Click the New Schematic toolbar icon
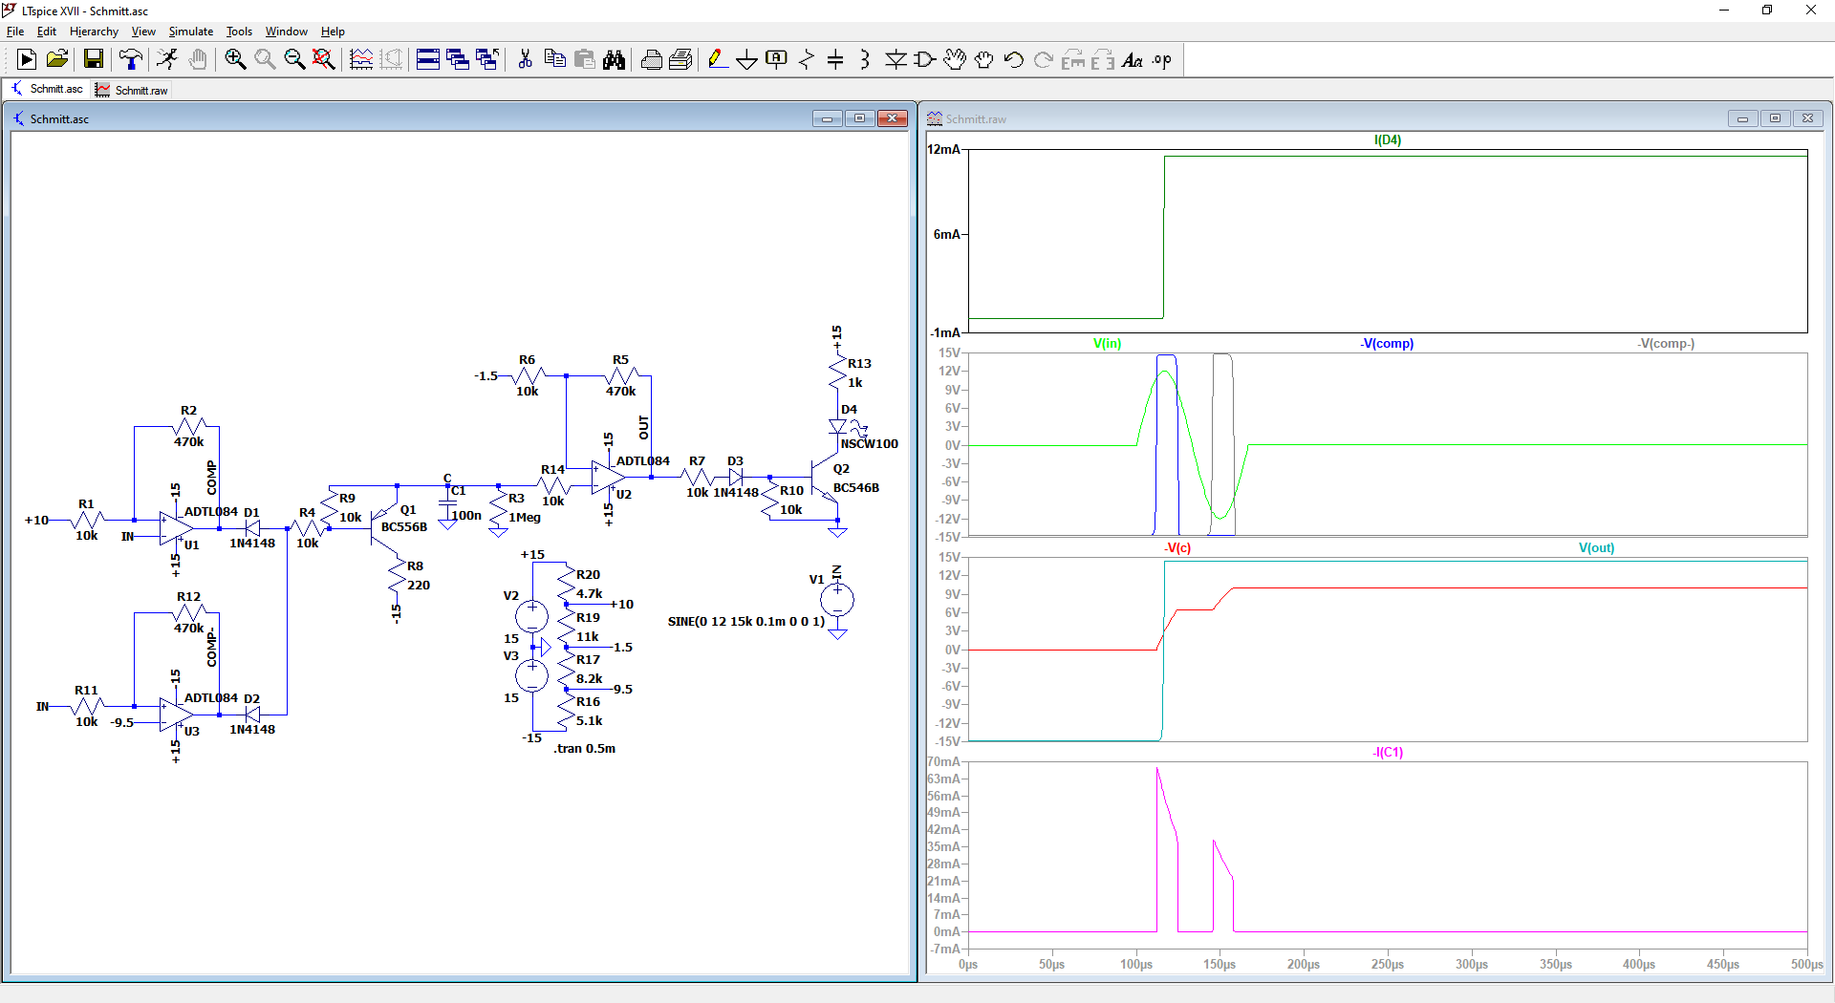The image size is (1835, 1003). pos(27,60)
